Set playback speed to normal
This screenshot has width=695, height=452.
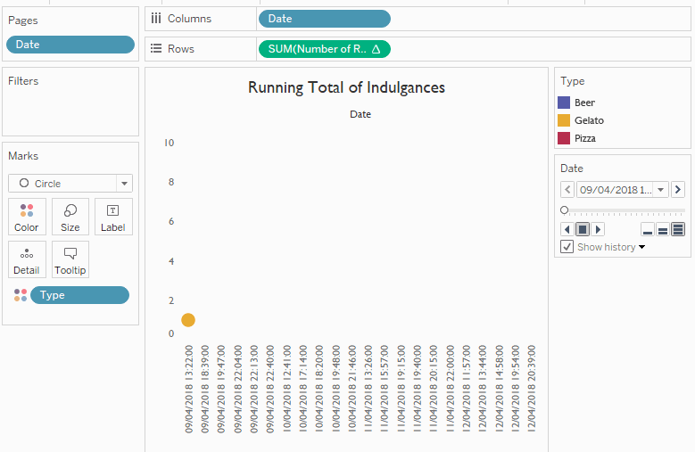pos(662,230)
